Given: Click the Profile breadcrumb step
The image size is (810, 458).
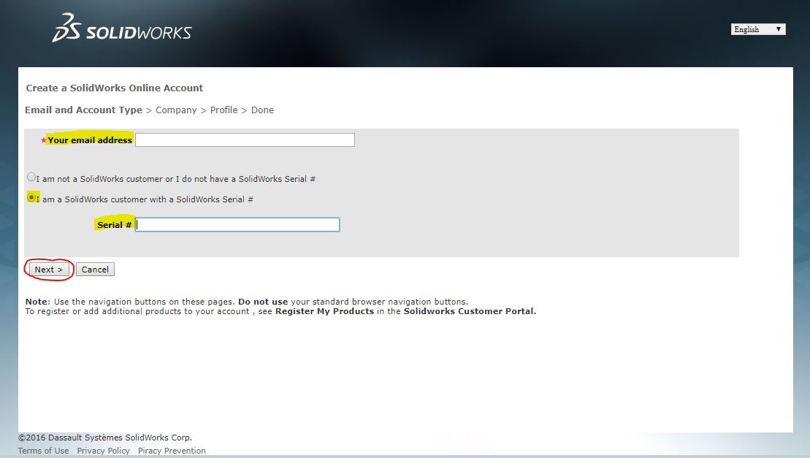Looking at the screenshot, I should coord(223,110).
